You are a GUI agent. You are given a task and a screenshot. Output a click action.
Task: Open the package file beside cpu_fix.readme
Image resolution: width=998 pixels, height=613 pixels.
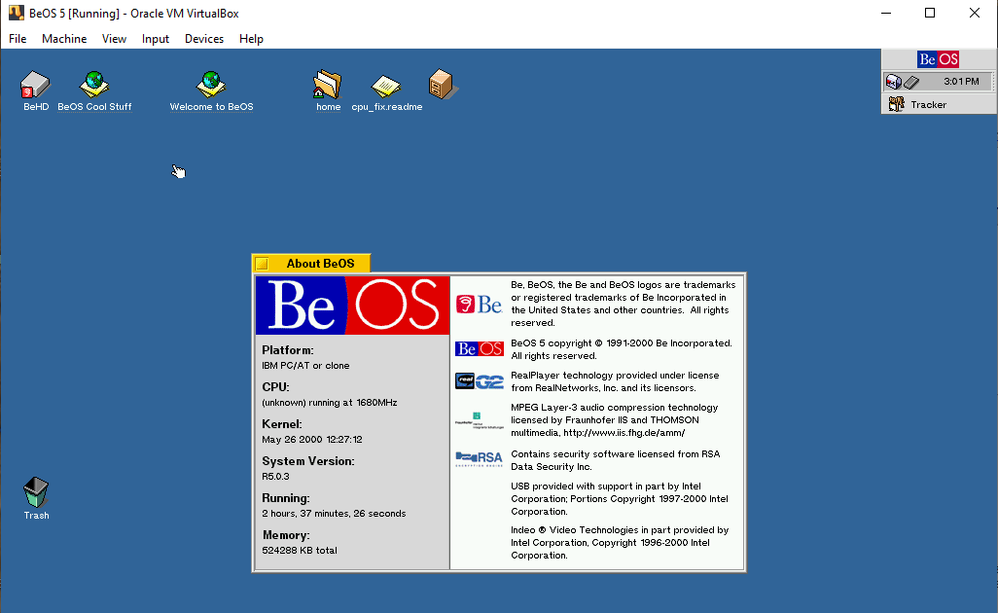pyautogui.click(x=443, y=86)
